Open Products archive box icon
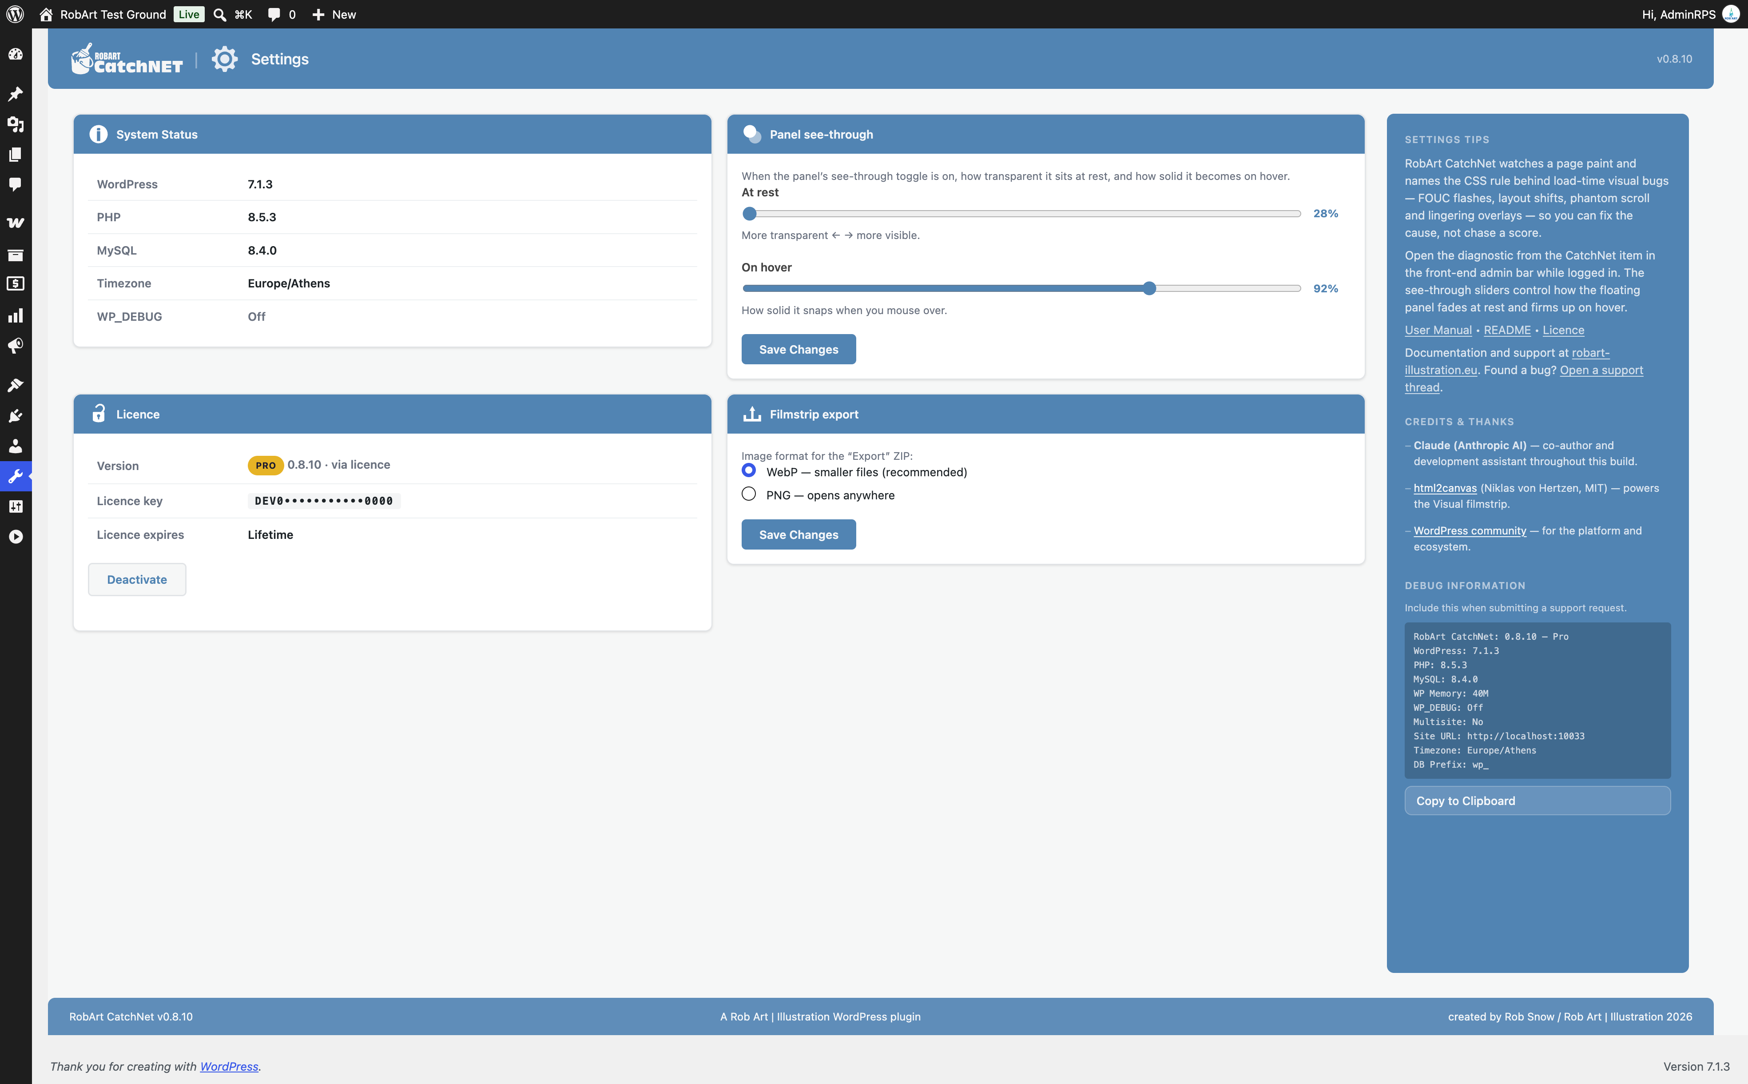This screenshot has width=1748, height=1084. 15,255
